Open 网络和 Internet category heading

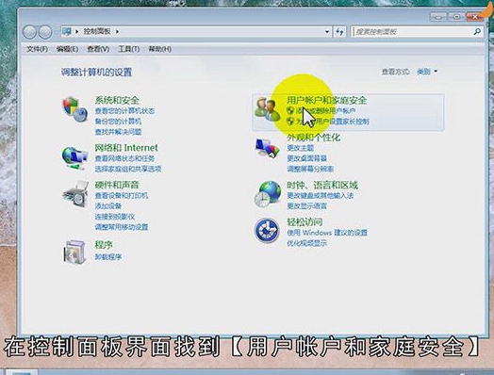[126, 148]
